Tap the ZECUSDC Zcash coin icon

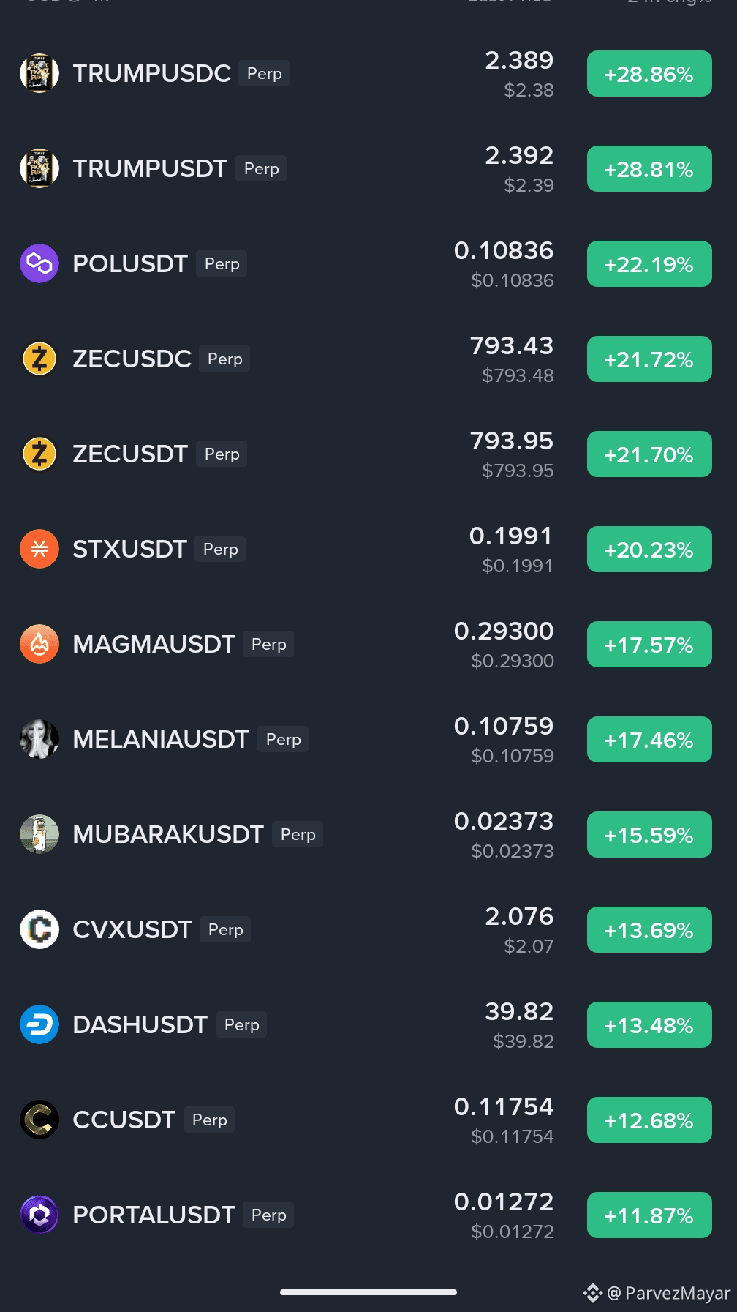(39, 359)
